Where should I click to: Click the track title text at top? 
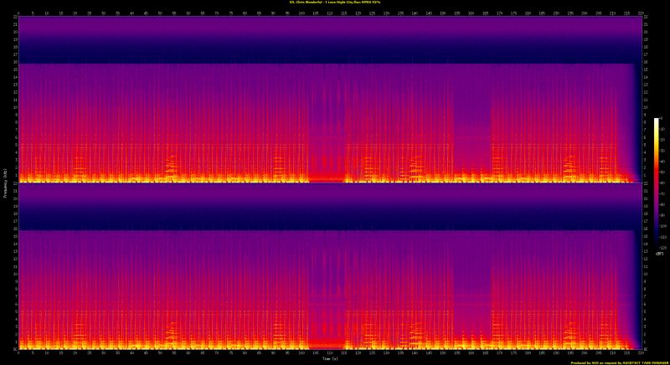(334, 3)
